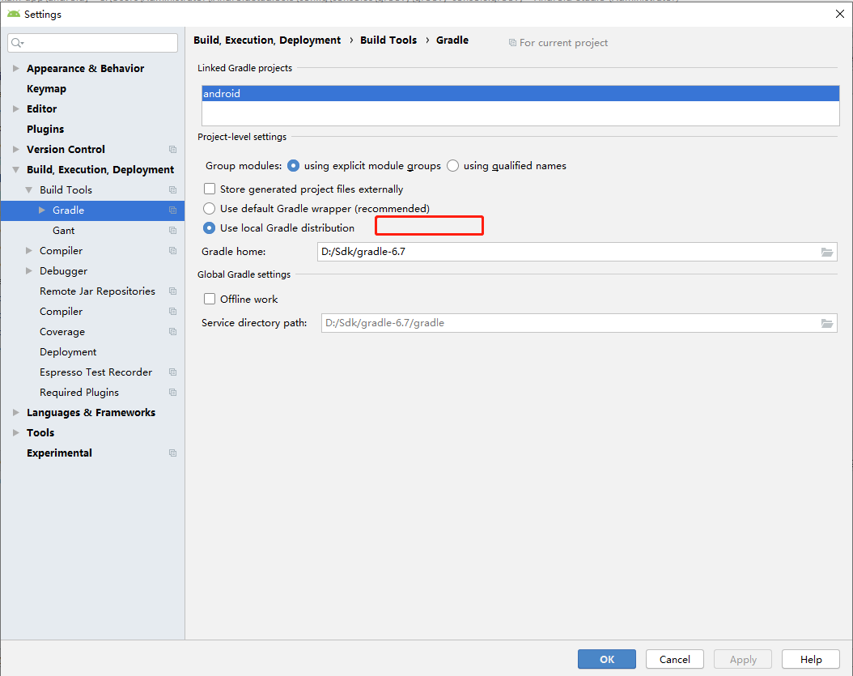This screenshot has height=676, width=853.
Task: Open the Plugins settings page
Action: (45, 129)
